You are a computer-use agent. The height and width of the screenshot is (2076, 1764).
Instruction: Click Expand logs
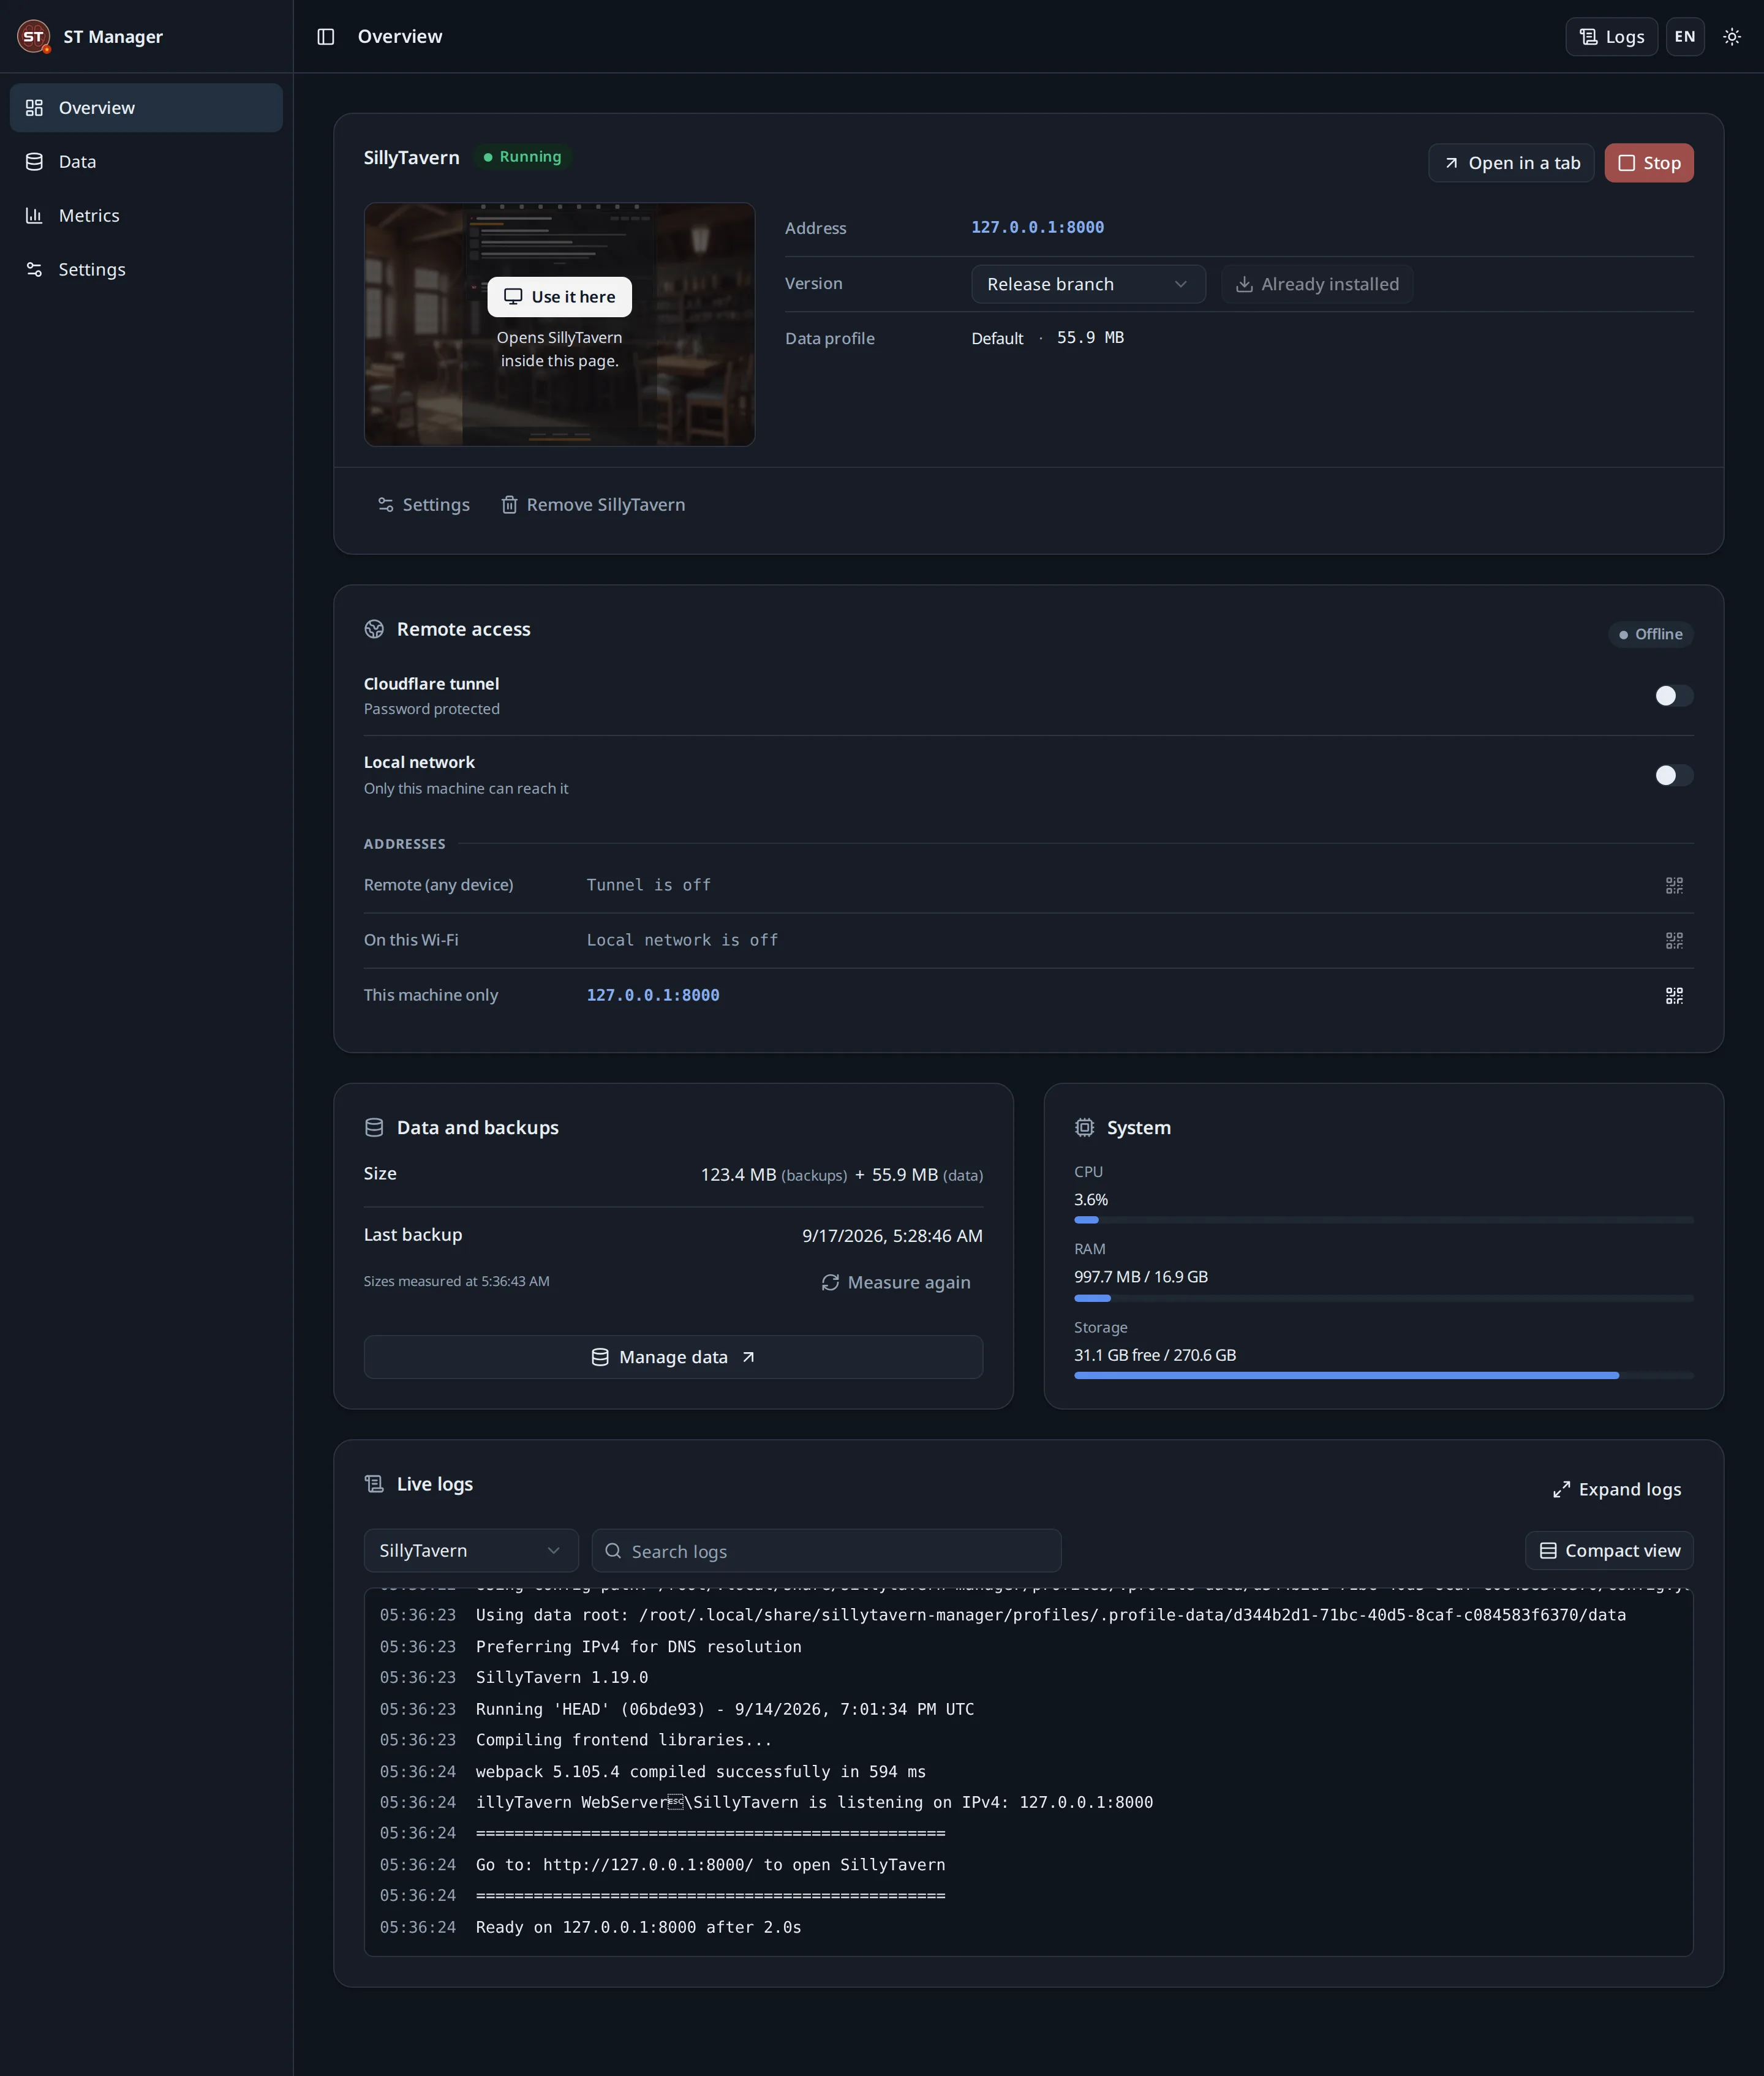[1617, 1490]
